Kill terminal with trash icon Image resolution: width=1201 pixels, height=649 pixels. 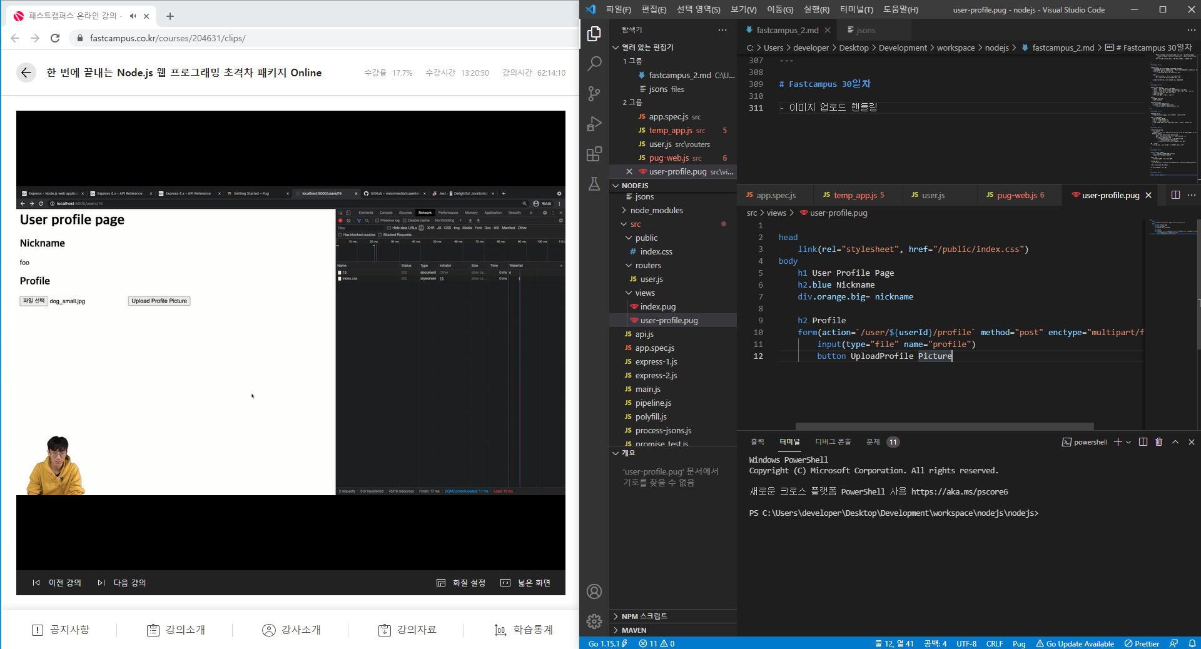[1158, 442]
